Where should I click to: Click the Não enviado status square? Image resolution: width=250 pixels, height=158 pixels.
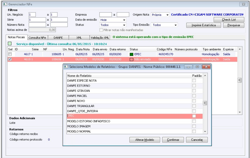(x=132, y=59)
